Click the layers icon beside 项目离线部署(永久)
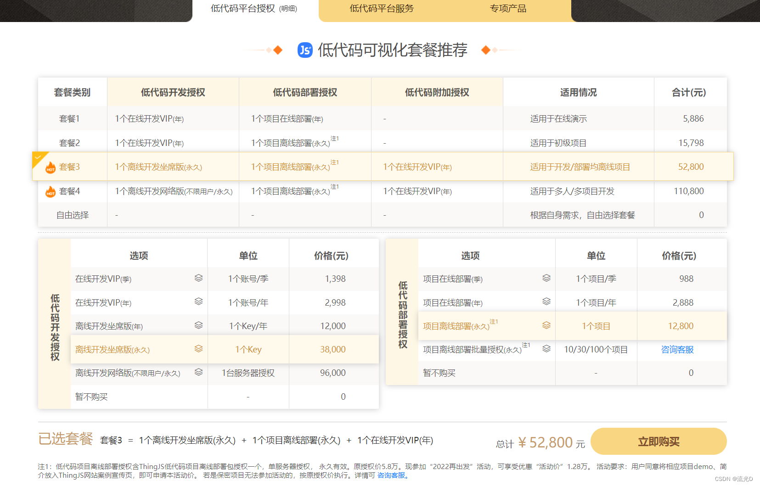Image resolution: width=760 pixels, height=486 pixels. pos(546,325)
